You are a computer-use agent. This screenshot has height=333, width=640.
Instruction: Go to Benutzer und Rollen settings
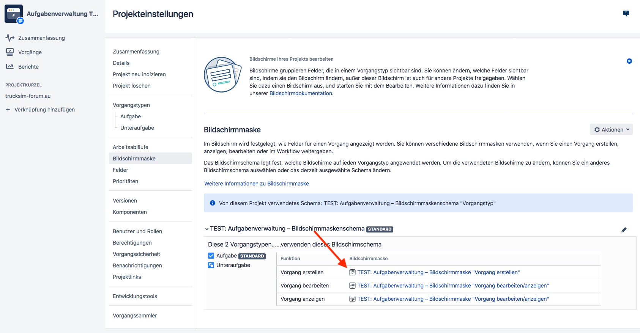(137, 231)
